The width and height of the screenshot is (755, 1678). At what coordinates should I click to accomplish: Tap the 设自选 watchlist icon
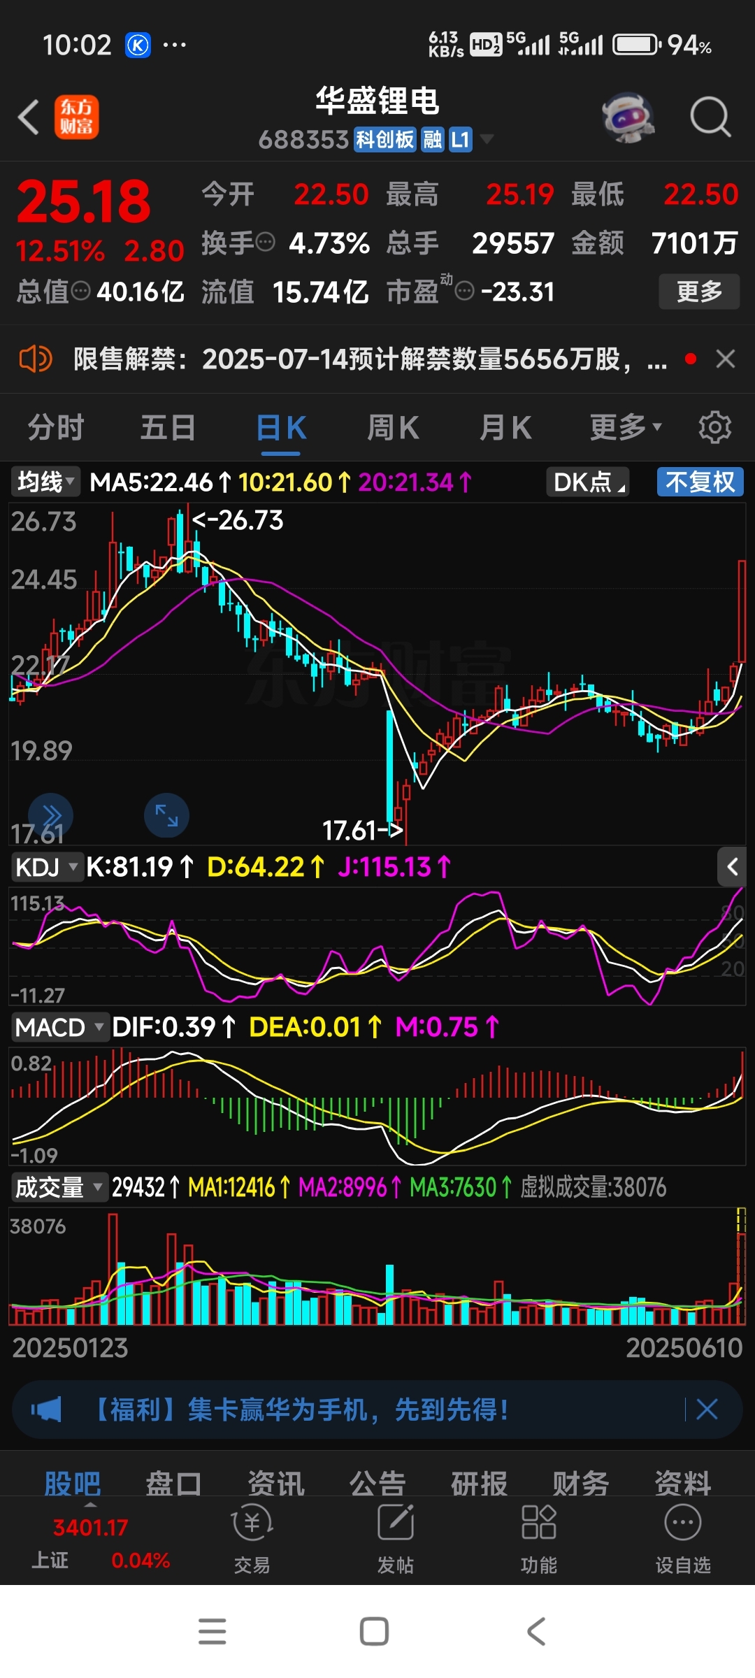coord(683,1539)
